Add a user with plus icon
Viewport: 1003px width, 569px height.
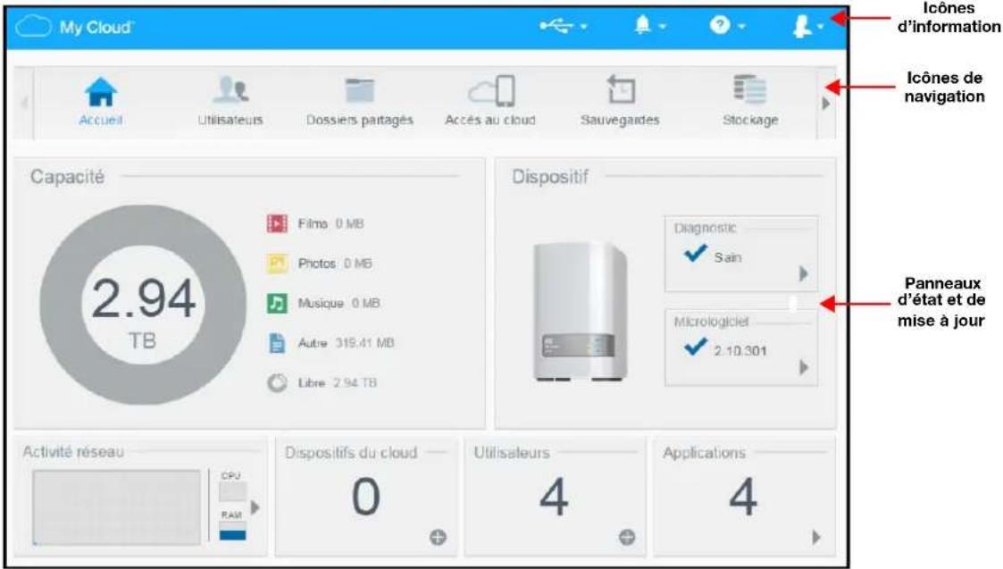pyautogui.click(x=627, y=538)
